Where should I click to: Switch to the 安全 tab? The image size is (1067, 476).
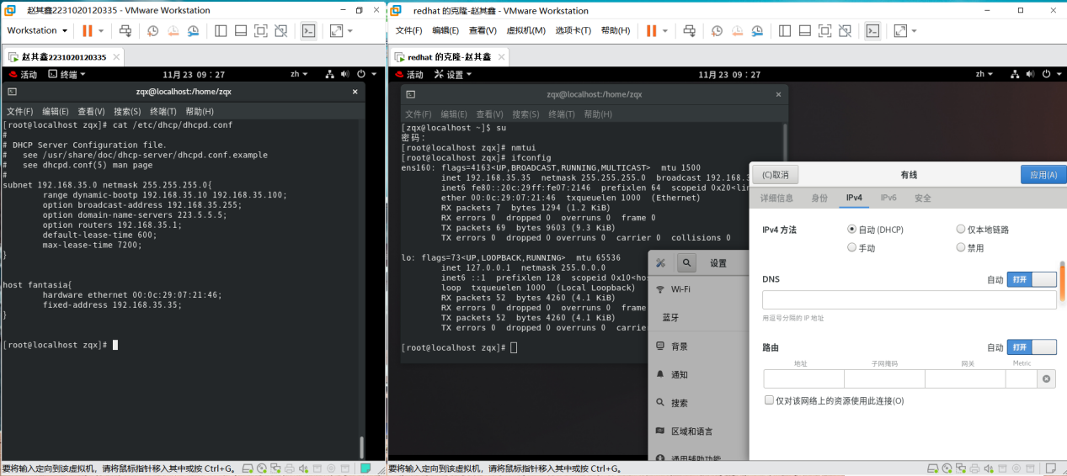[923, 198]
